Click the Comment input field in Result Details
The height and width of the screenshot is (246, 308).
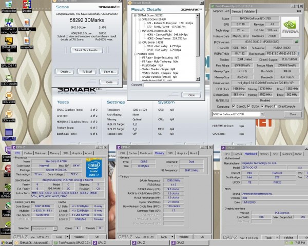[171, 85]
